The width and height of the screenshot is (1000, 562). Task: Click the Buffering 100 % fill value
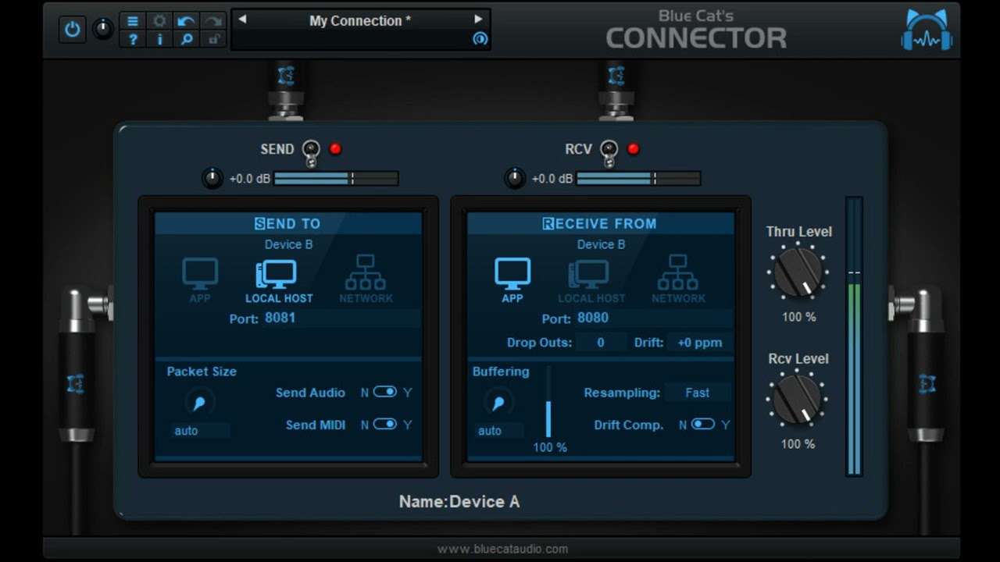[x=550, y=447]
